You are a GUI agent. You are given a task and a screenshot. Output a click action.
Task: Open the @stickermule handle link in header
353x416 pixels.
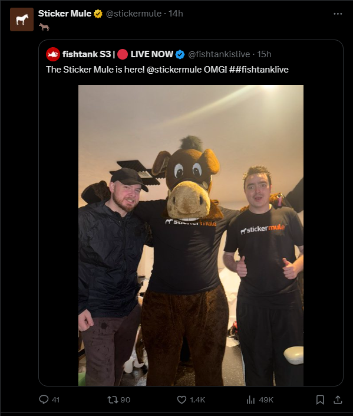134,14
